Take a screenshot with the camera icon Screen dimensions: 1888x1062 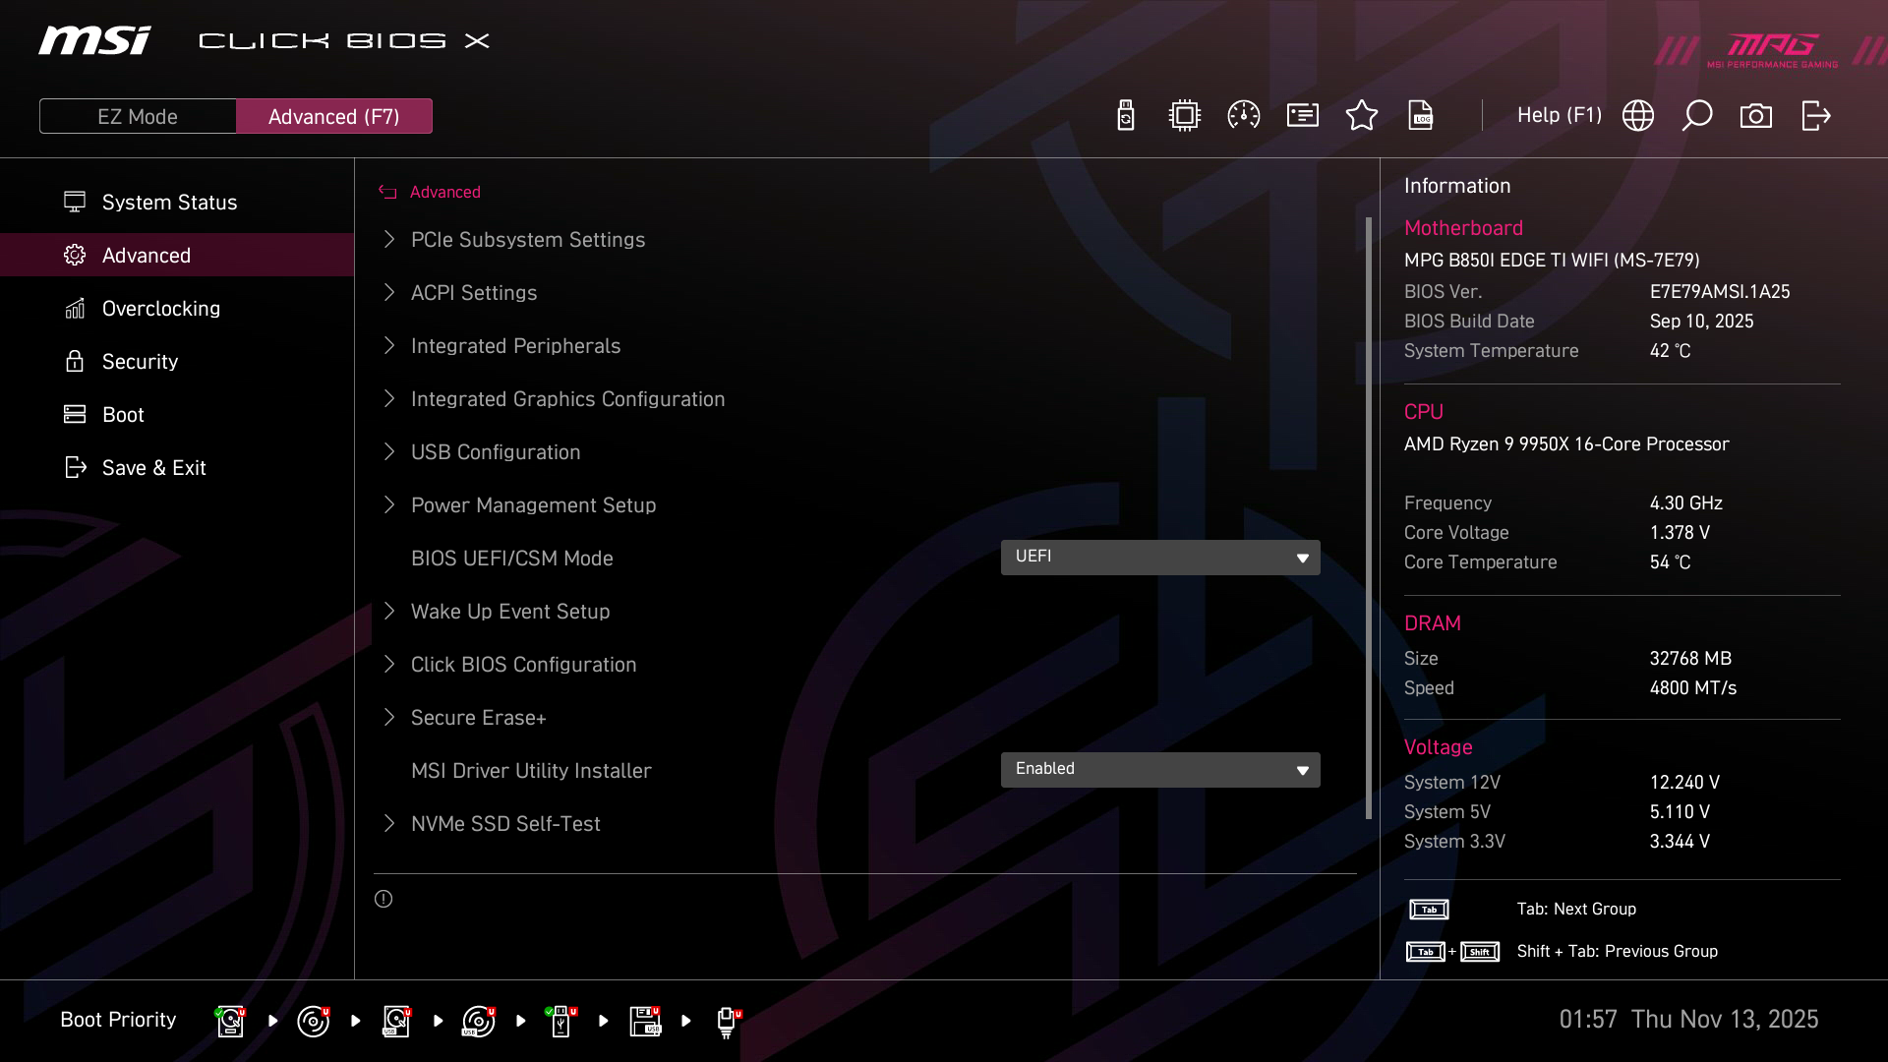[x=1756, y=116]
